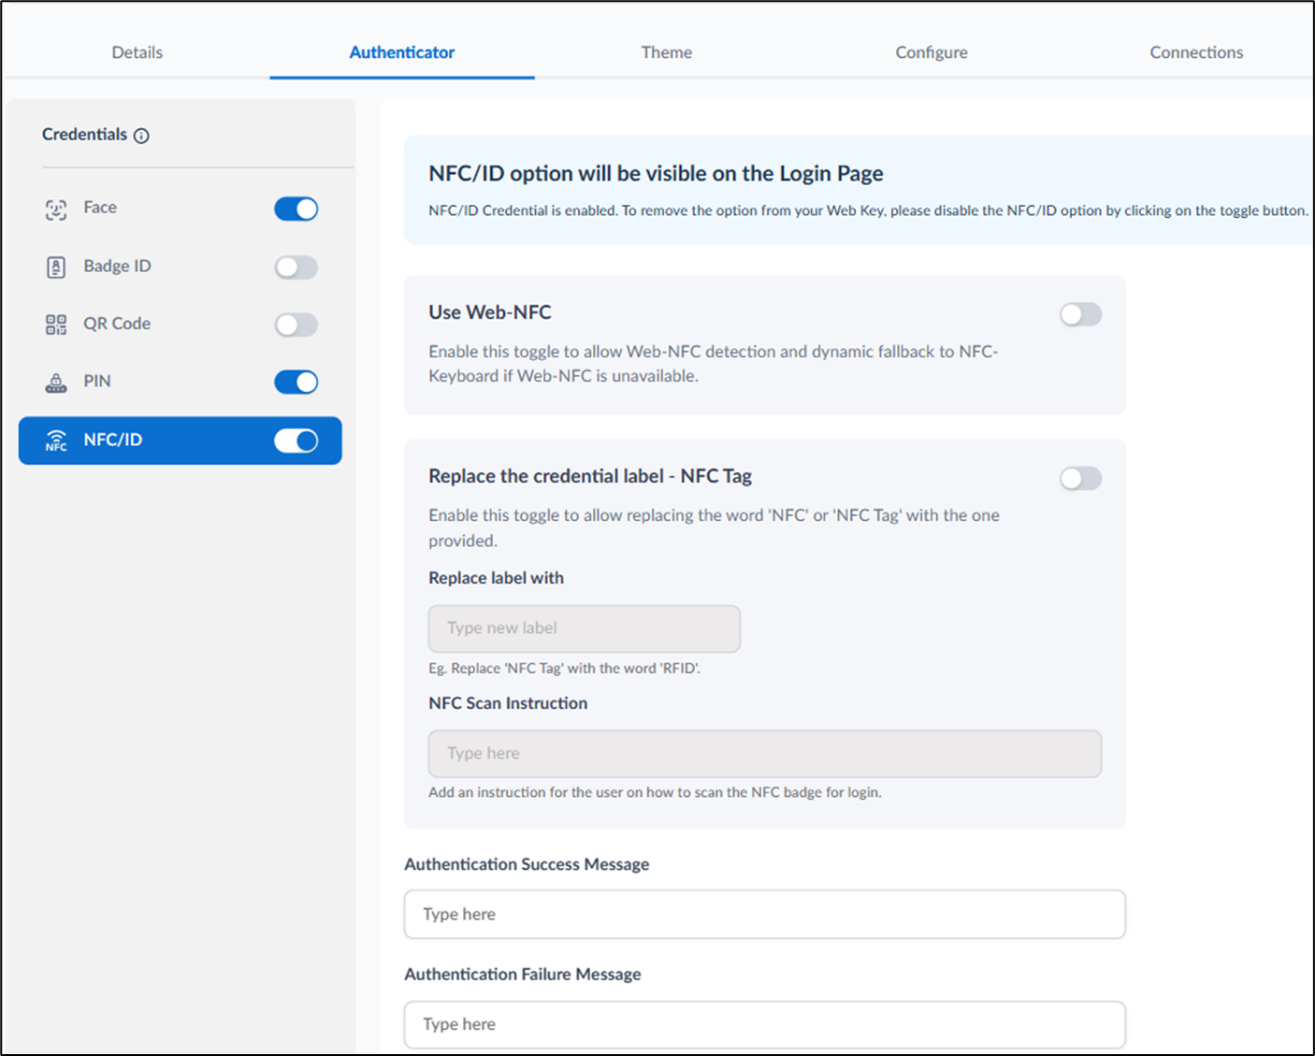
Task: Disable the Face credential toggle
Action: pyautogui.click(x=296, y=209)
